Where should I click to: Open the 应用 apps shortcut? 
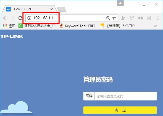point(9,26)
